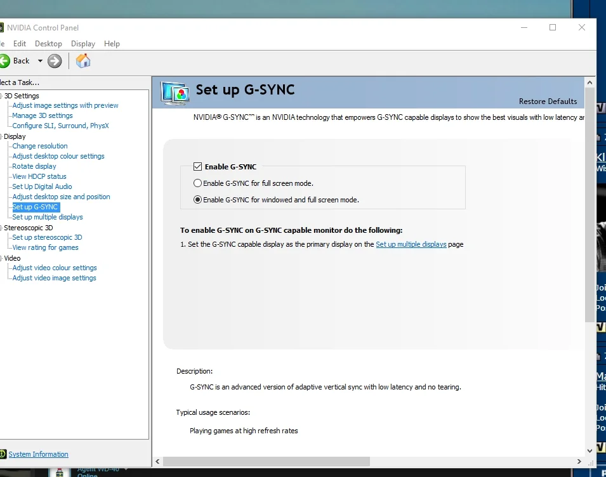The image size is (606, 477).
Task: Open Adjust video image settings
Action: tap(54, 278)
